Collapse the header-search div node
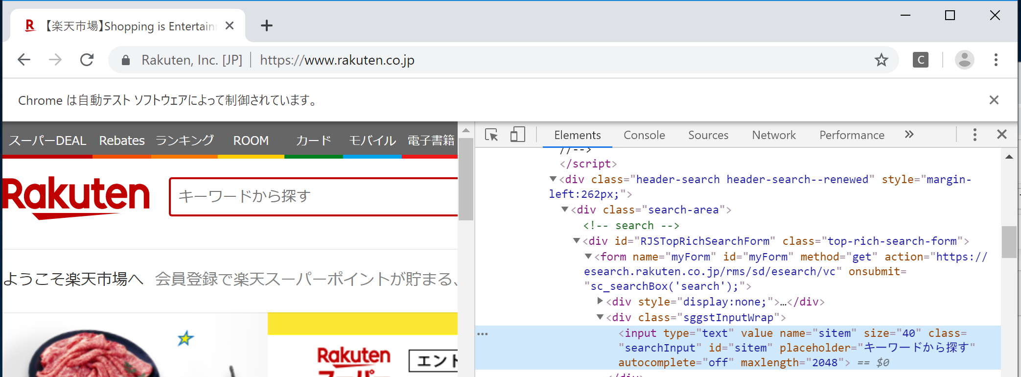Viewport: 1021px width, 377px height. 553,179
